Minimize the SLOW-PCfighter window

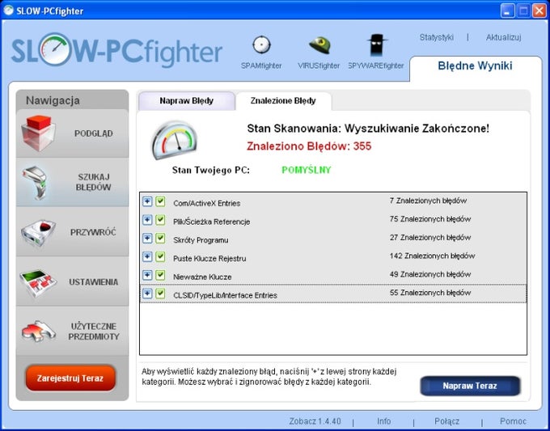507,11
